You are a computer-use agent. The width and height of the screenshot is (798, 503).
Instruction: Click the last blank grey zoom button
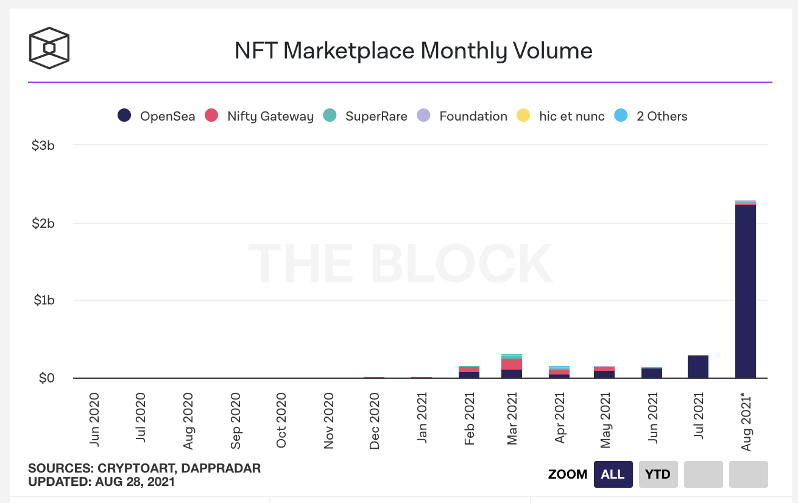tap(749, 474)
